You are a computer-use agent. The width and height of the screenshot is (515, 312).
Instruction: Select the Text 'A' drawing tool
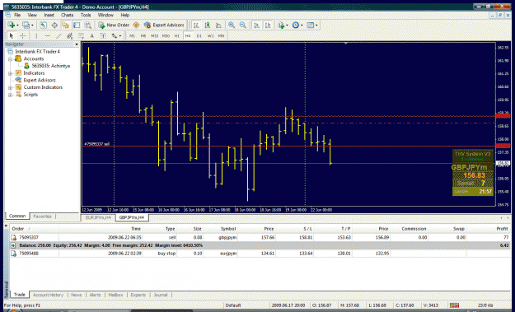tap(92, 35)
